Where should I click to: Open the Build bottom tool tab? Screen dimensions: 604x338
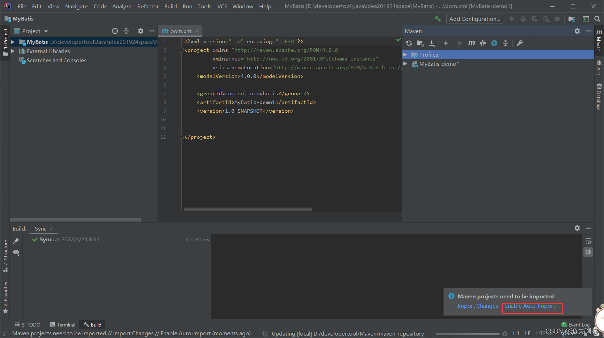92,325
